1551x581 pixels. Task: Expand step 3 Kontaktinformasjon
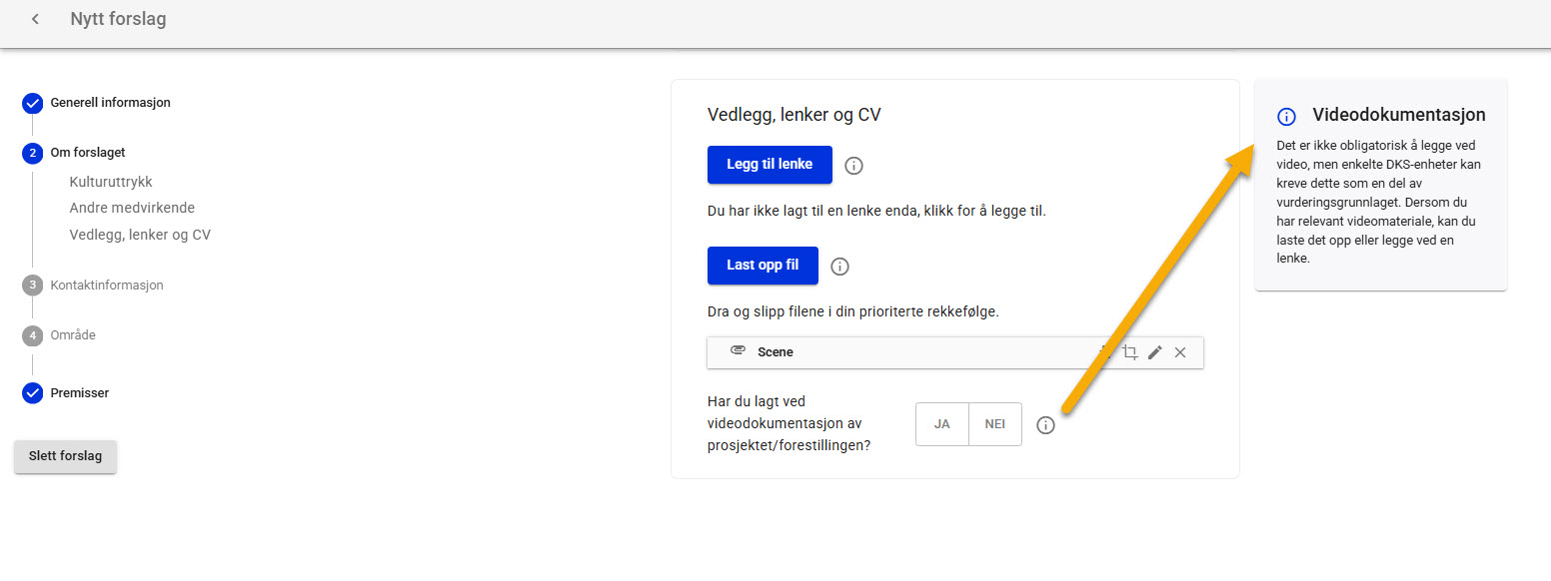[x=107, y=286]
